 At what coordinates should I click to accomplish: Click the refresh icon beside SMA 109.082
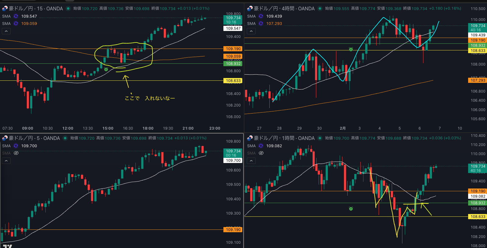click(261, 146)
